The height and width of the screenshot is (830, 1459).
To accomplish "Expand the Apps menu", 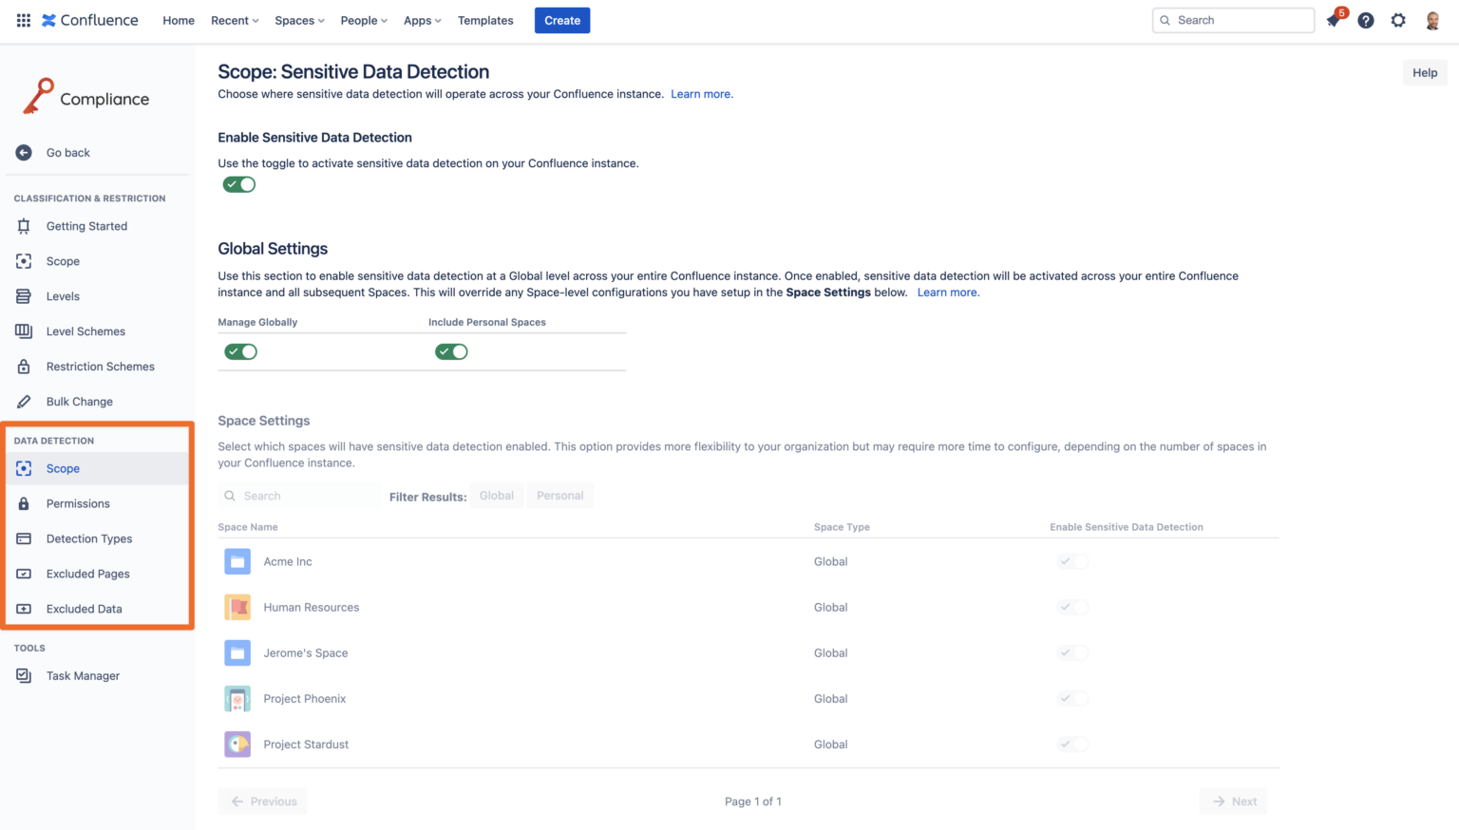I will click(x=422, y=20).
